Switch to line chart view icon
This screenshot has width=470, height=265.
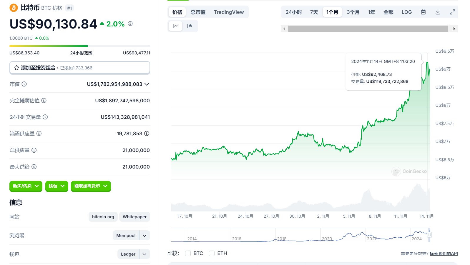175,26
